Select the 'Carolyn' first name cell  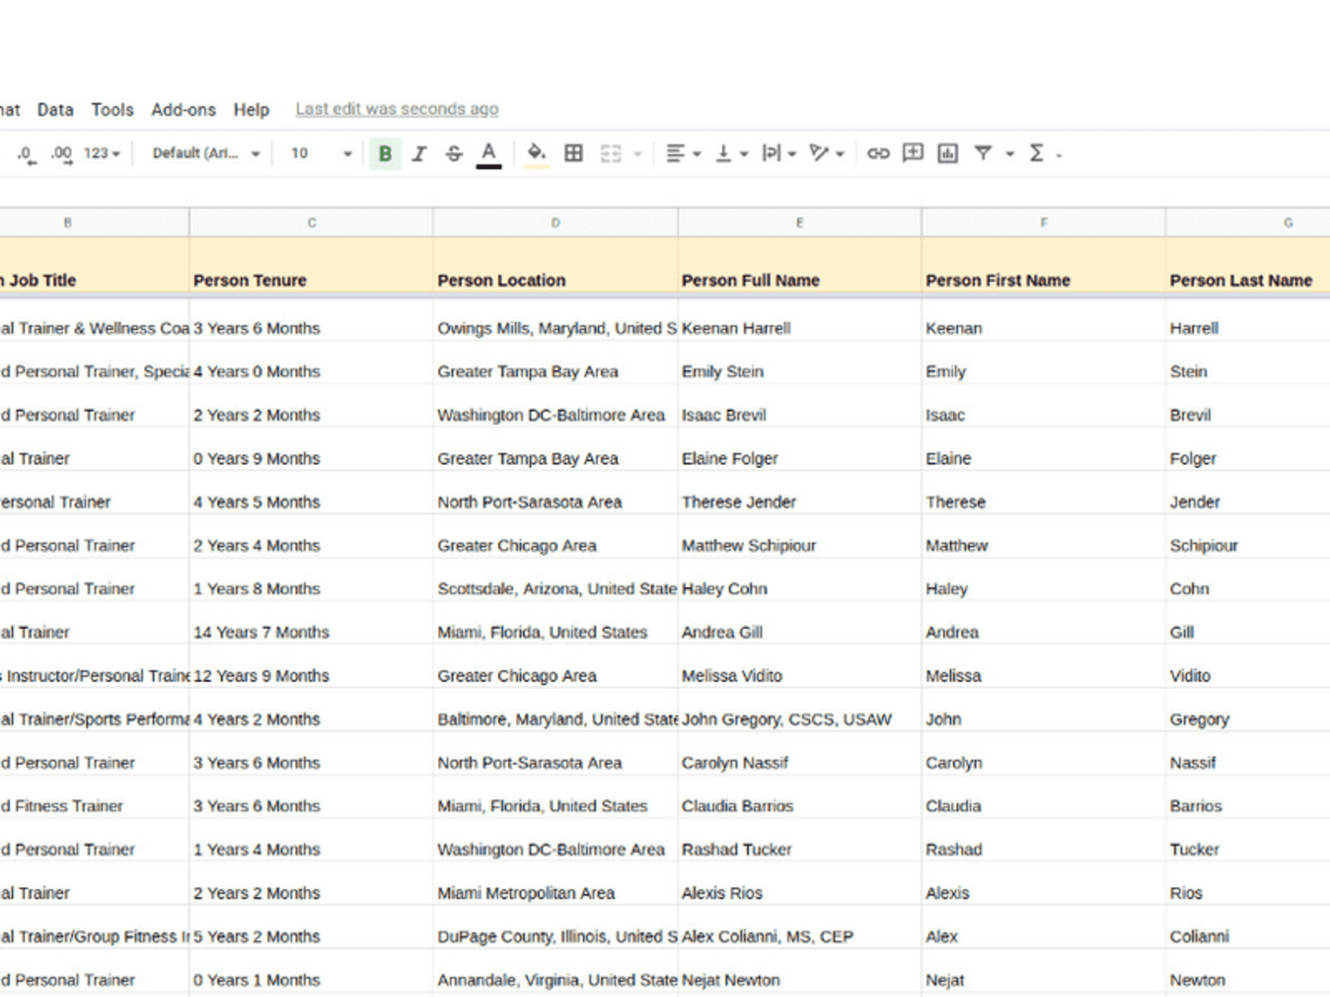1044,754
